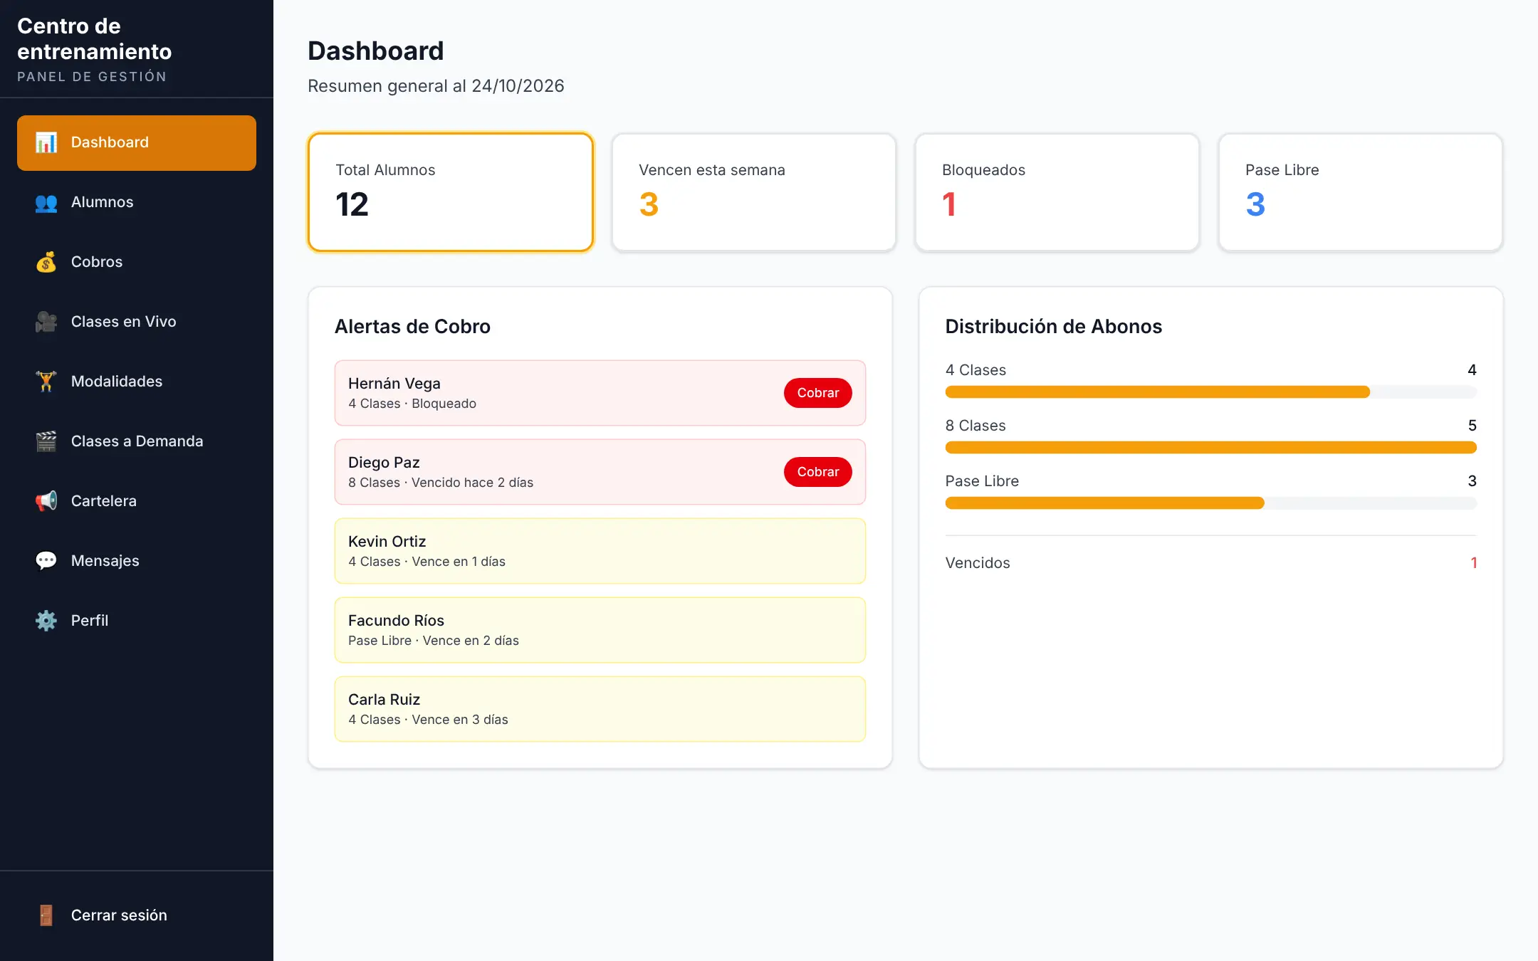The height and width of the screenshot is (961, 1538).
Task: Click the 8 Clases progress bar
Action: click(1210, 447)
